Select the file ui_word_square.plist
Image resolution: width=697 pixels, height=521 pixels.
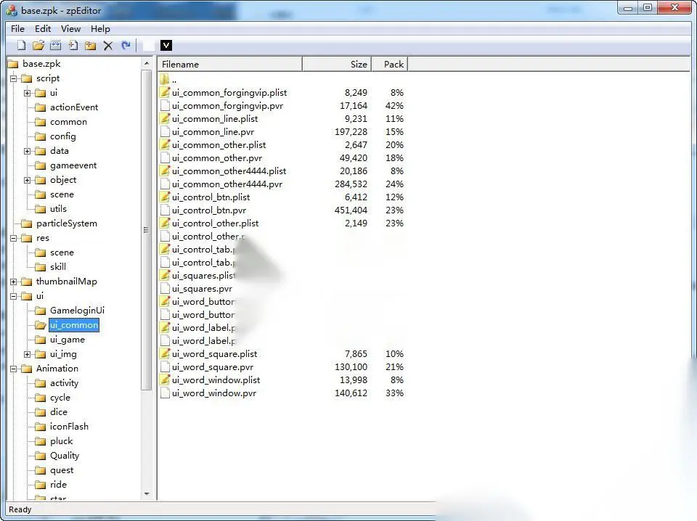(x=214, y=354)
